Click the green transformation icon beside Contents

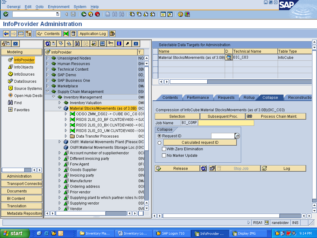[66, 33]
